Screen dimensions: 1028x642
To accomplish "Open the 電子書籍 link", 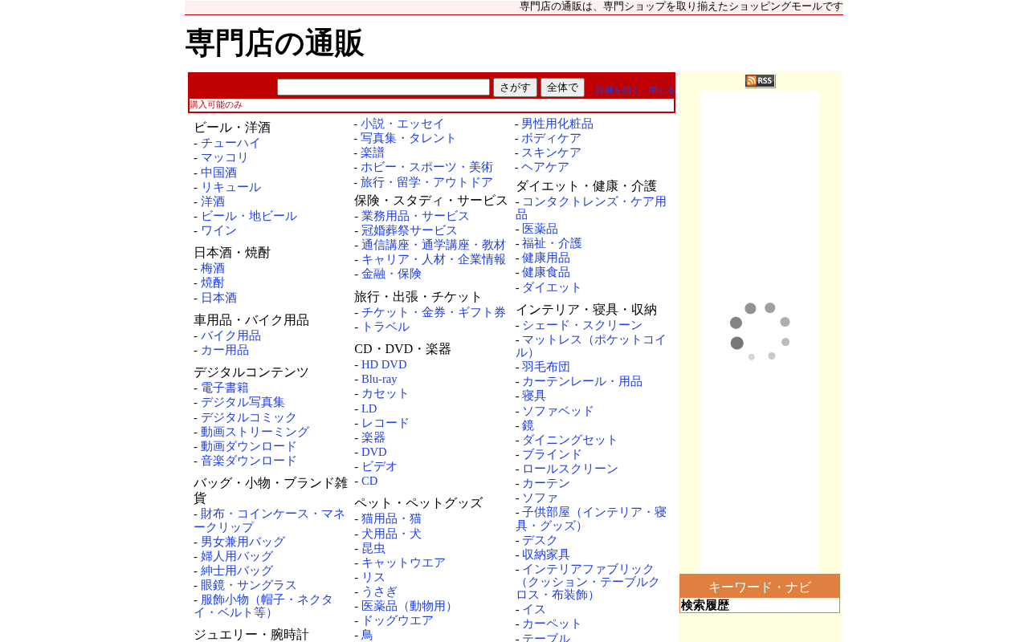I will click(225, 388).
